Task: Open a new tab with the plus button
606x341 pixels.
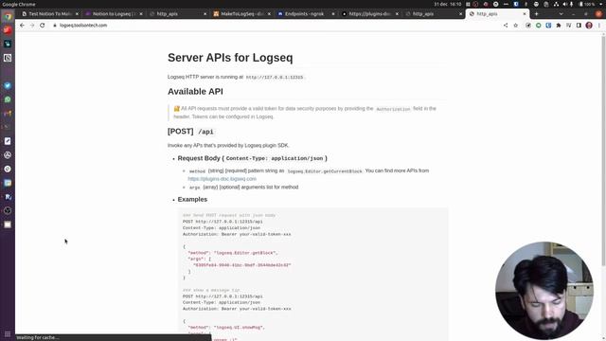Action: 536,13
